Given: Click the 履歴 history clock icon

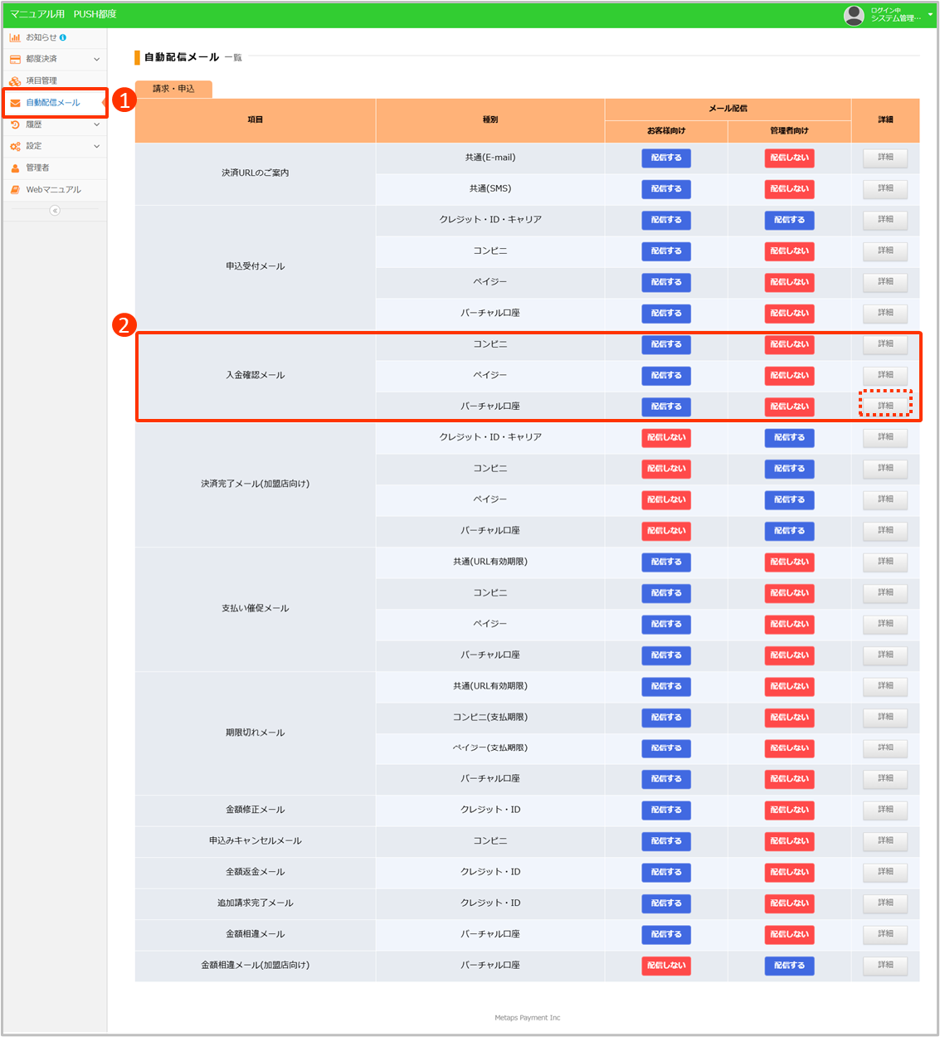Looking at the screenshot, I should click(15, 124).
